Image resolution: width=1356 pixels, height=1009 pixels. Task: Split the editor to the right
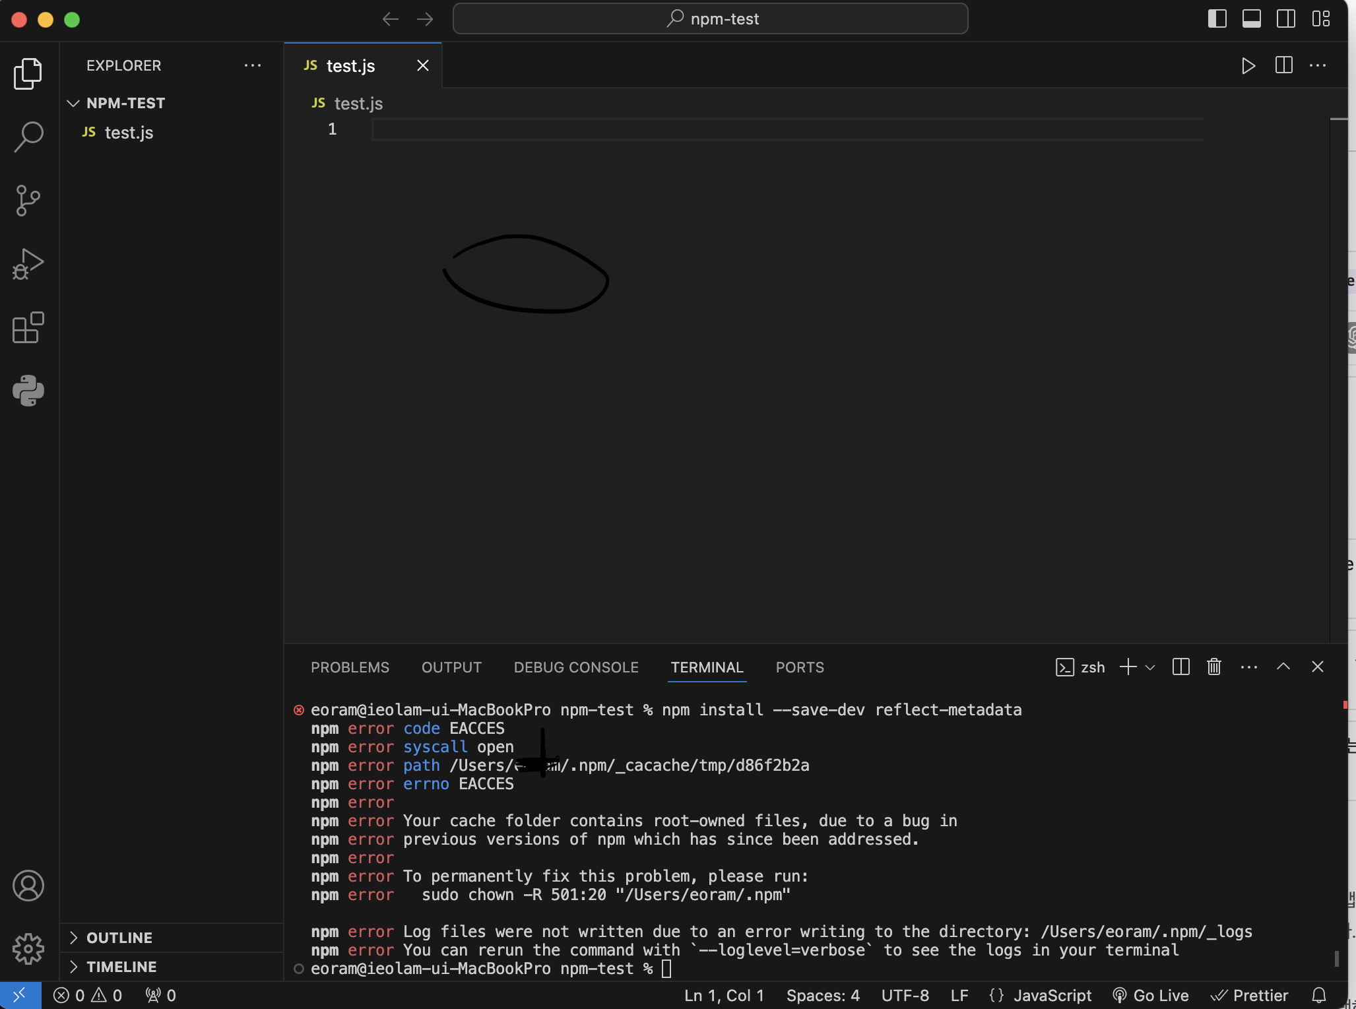1283,65
